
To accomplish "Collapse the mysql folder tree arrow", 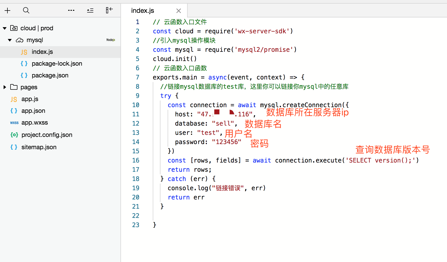I will click(x=10, y=40).
